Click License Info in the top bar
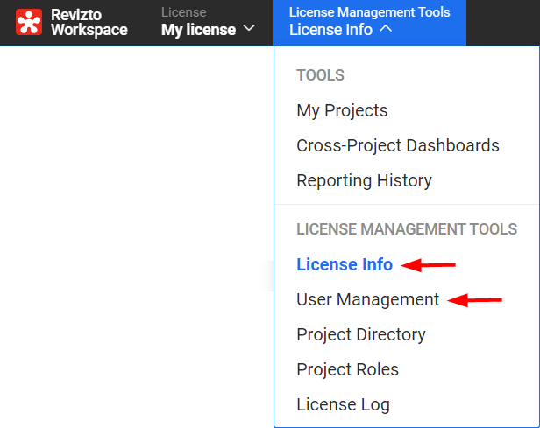The width and height of the screenshot is (540, 428). click(x=330, y=30)
